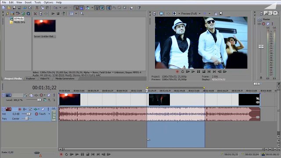
Task: Solo the audio track
Action: point(48,109)
